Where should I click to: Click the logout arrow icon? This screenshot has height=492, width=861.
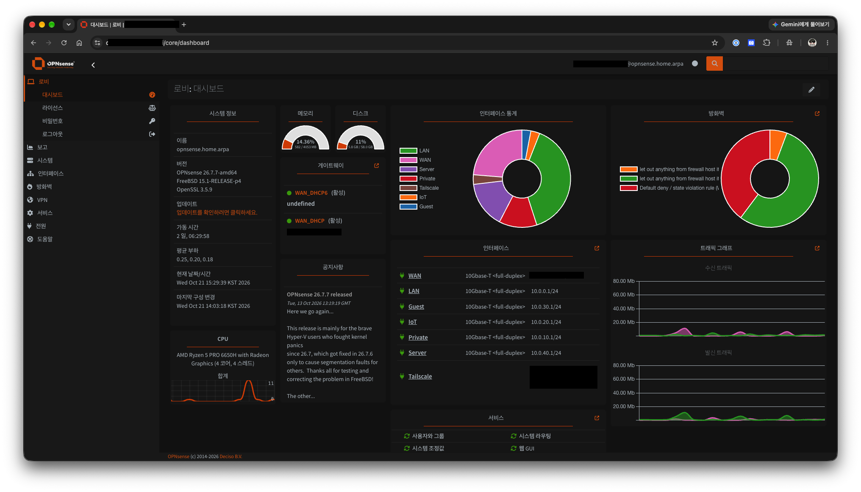click(x=152, y=134)
